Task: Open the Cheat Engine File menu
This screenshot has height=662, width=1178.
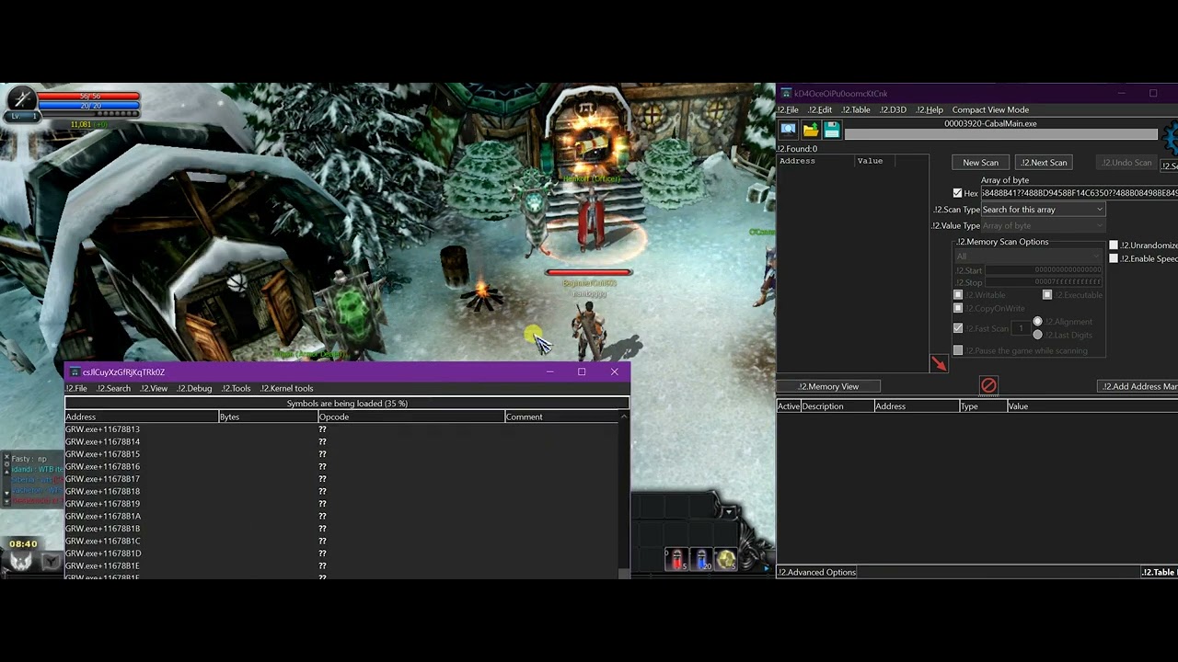Action: tap(788, 109)
